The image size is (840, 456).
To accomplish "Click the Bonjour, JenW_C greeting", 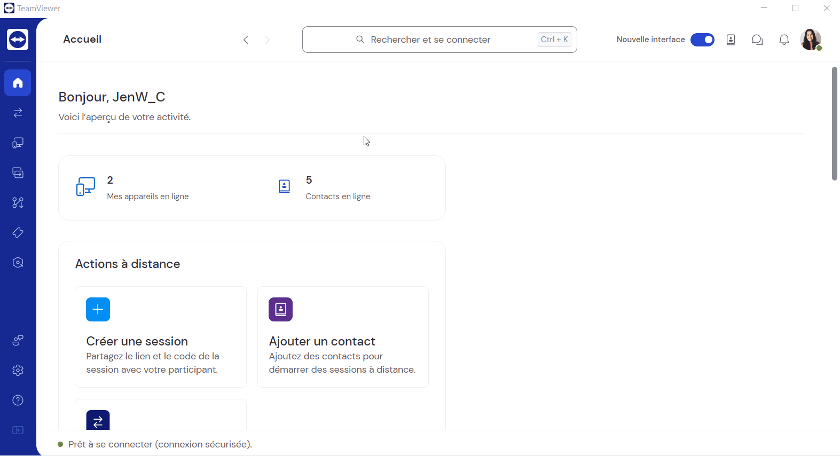I will 112,97.
